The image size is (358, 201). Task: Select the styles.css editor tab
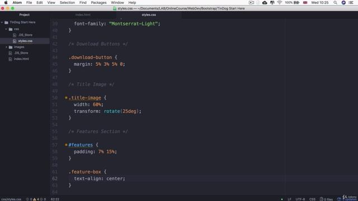click(149, 15)
